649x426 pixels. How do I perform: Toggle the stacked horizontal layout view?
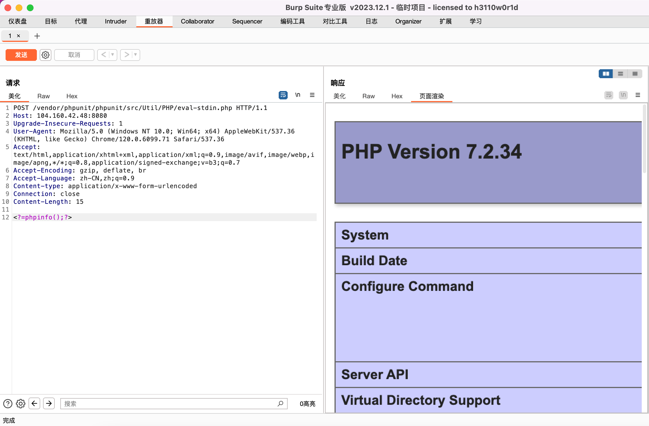[x=620, y=73]
